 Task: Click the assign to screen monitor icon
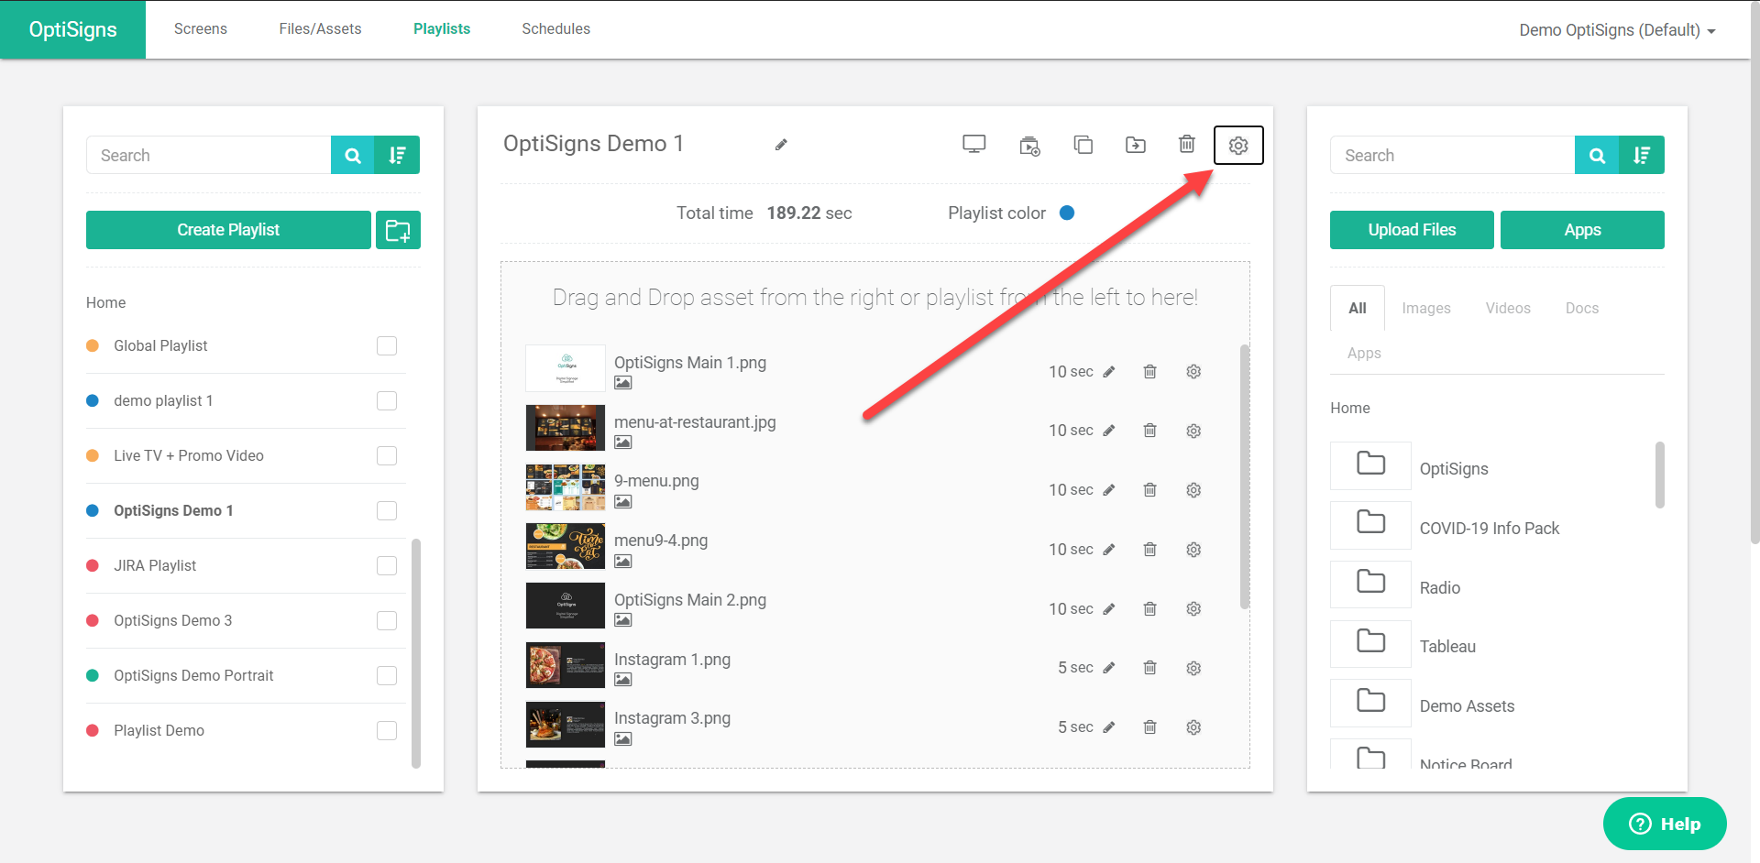pyautogui.click(x=973, y=145)
